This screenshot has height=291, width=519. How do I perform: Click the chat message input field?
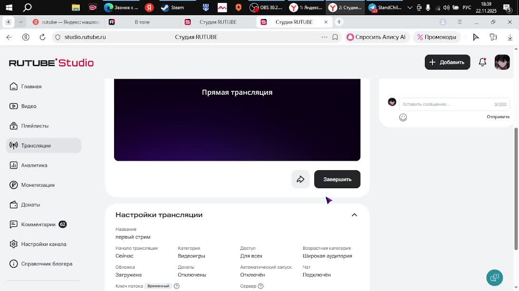click(x=454, y=104)
